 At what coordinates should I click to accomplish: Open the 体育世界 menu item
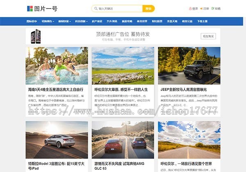(142, 21)
